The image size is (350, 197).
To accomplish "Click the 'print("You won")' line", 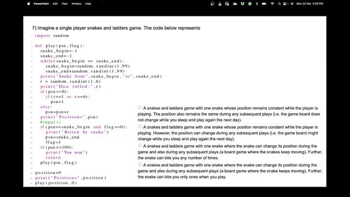I will click(x=67, y=152).
